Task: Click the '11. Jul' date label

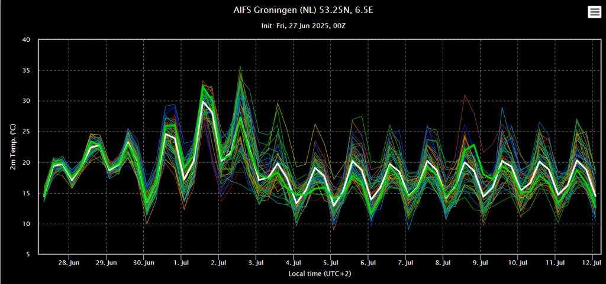Action: pos(555,263)
